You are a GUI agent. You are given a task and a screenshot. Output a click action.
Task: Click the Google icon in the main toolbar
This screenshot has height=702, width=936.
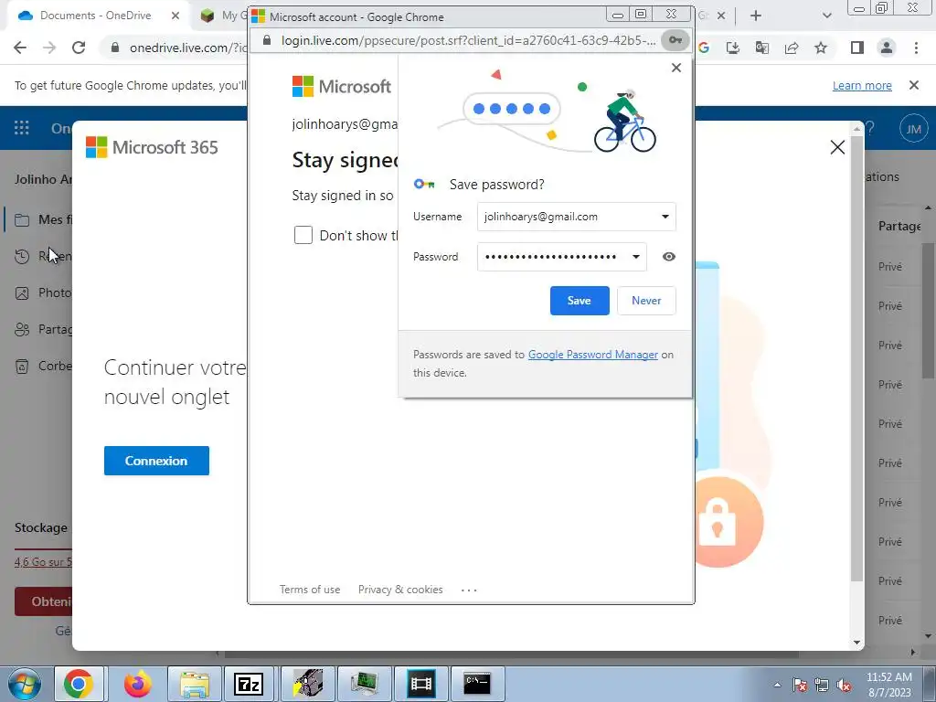coord(704,48)
